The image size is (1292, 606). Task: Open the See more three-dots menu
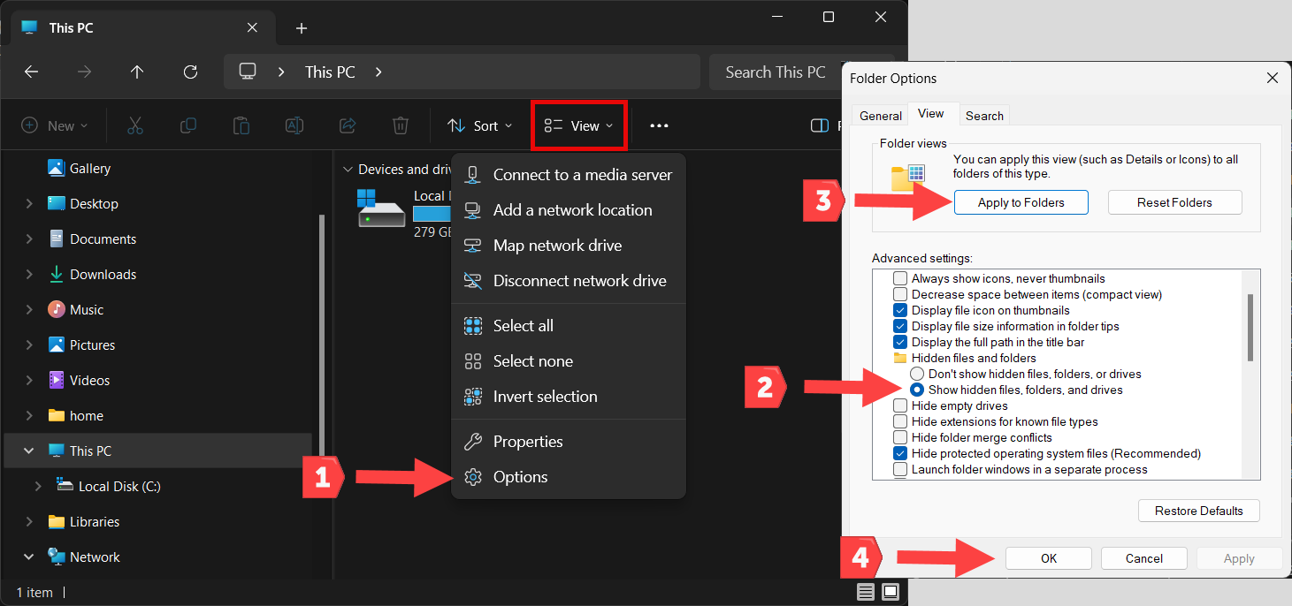click(659, 125)
